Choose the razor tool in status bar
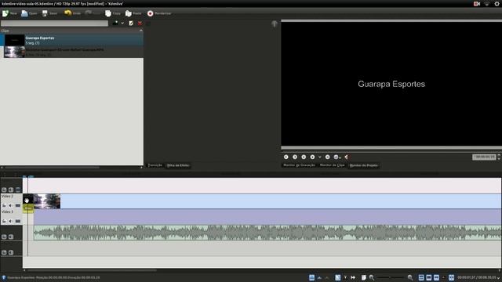This screenshot has width=502, height=282. [345, 277]
